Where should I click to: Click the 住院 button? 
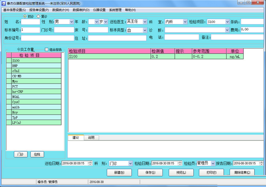coord(38,154)
